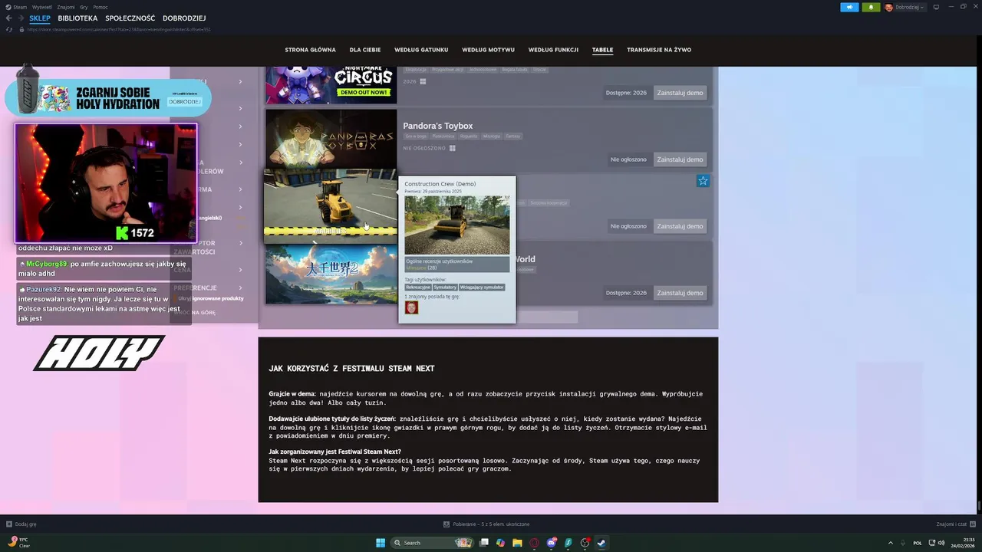Open Nightmare Circus game thumbnail
The height and width of the screenshot is (552, 982).
331,85
